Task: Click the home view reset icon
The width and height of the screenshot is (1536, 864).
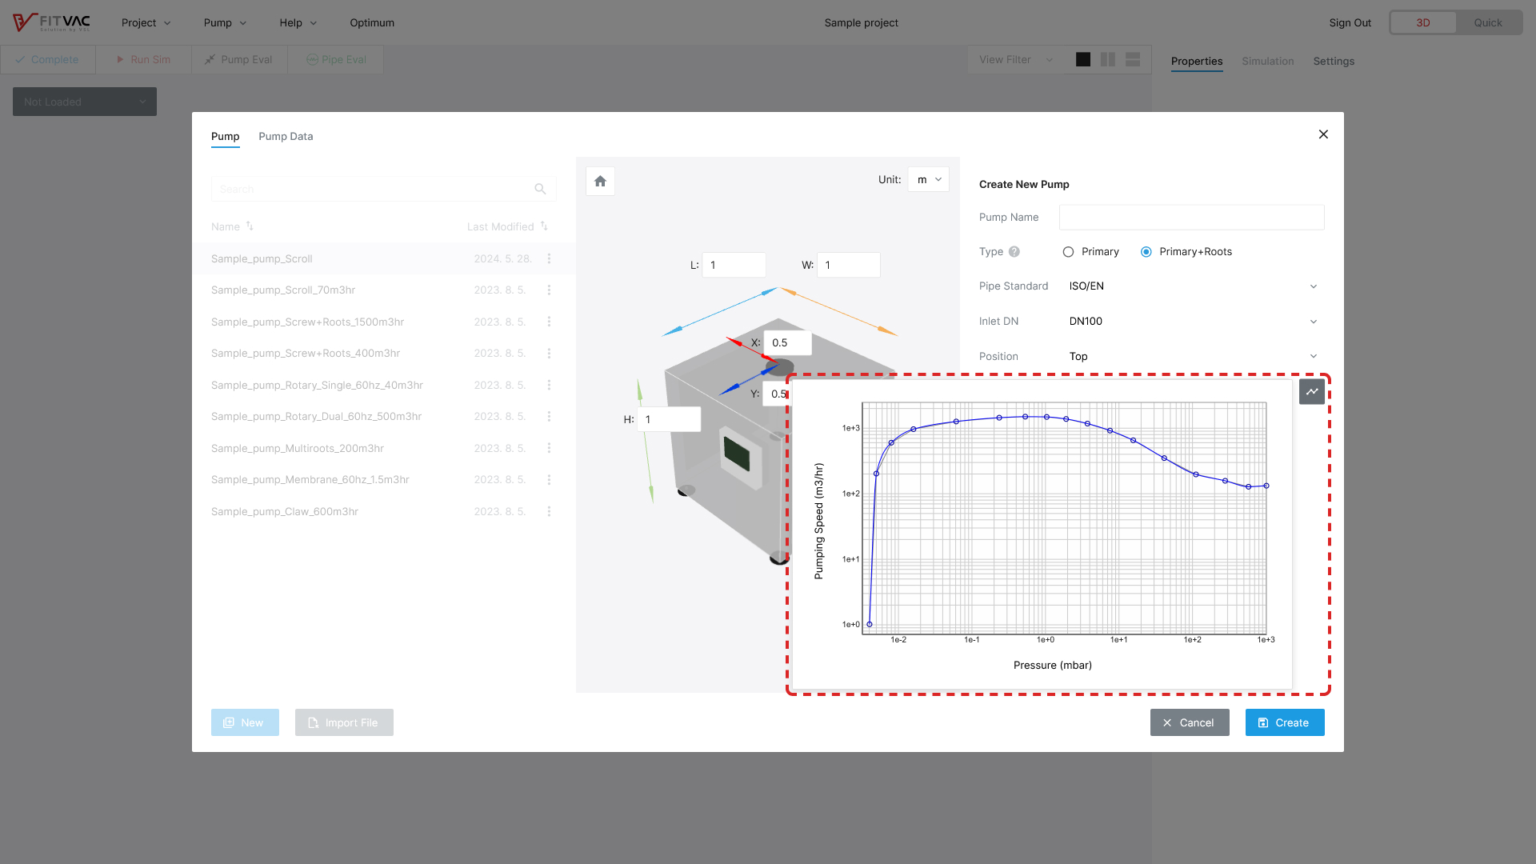Action: (x=600, y=182)
